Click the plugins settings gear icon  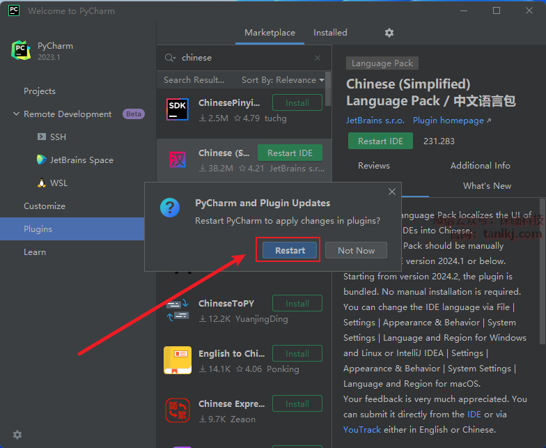(389, 33)
